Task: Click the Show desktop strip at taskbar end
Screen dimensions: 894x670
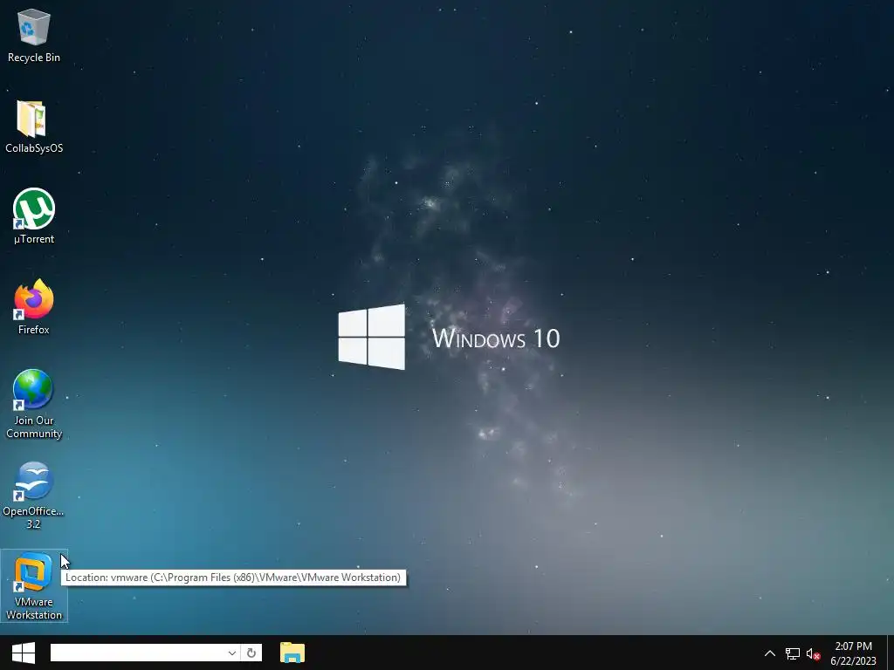Action: point(891,653)
